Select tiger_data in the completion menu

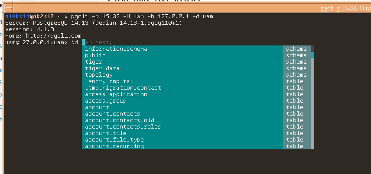click(x=102, y=68)
